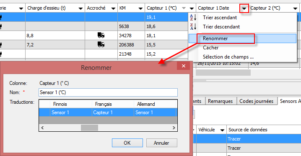Click the grid horizontal scrollbar under Capteur Date
Screen dimensions: 301x156
pos(223,72)
